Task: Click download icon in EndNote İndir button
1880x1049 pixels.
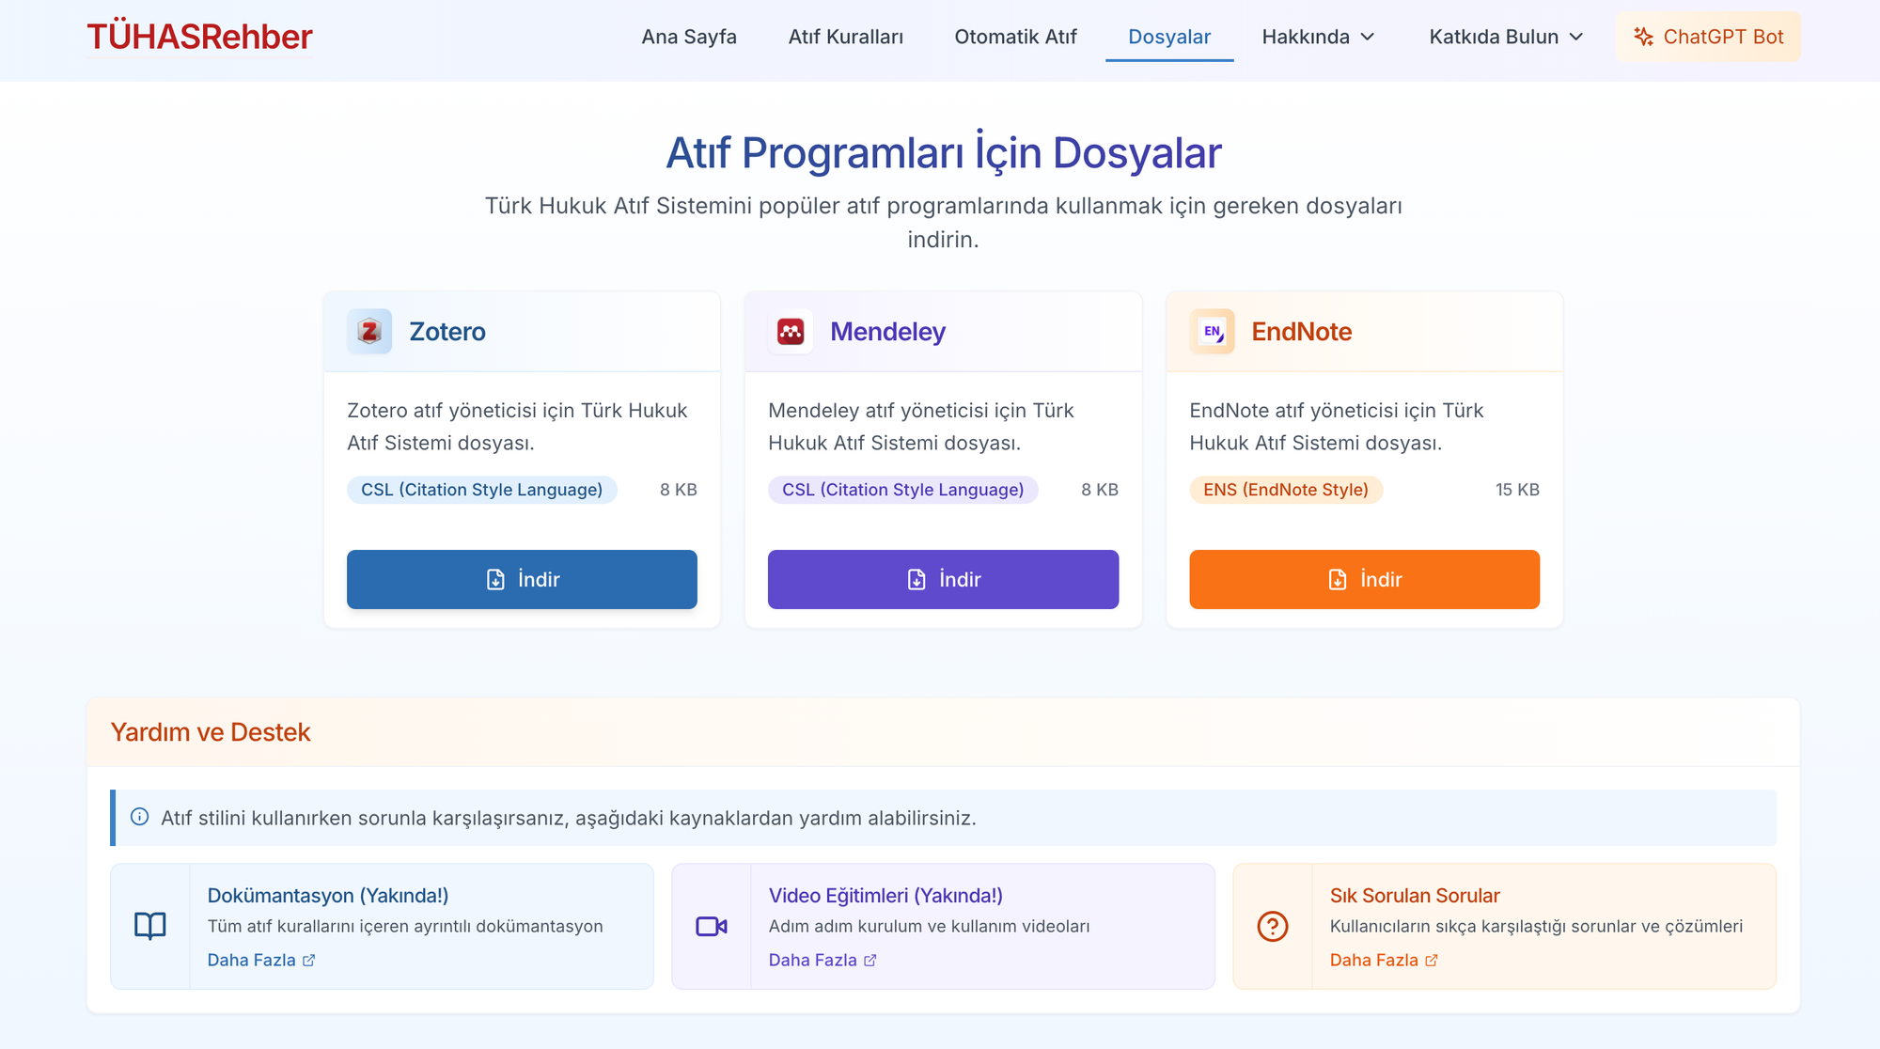Action: coord(1338,579)
